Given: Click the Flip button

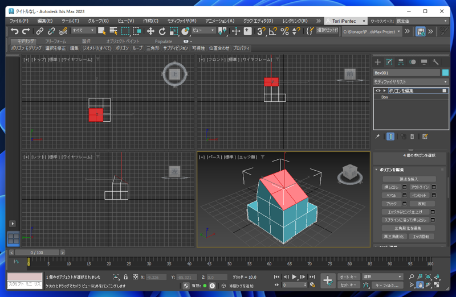Looking at the screenshot, I should pyautogui.click(x=422, y=204).
